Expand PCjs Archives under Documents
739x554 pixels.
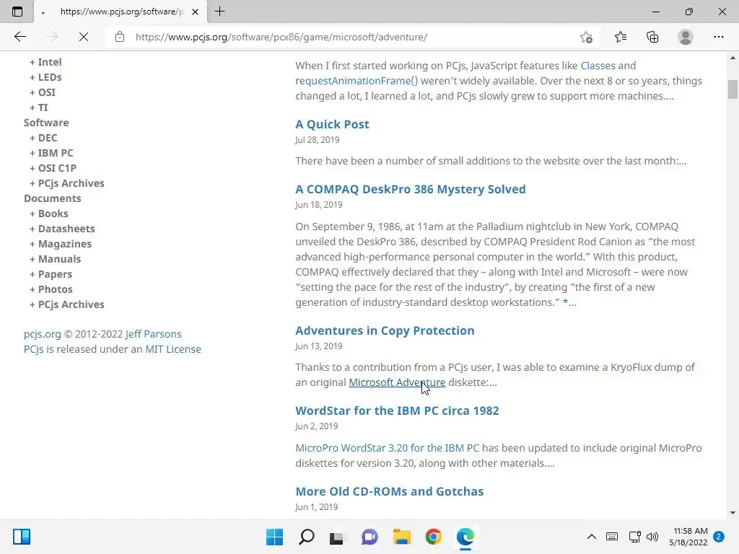(x=67, y=304)
